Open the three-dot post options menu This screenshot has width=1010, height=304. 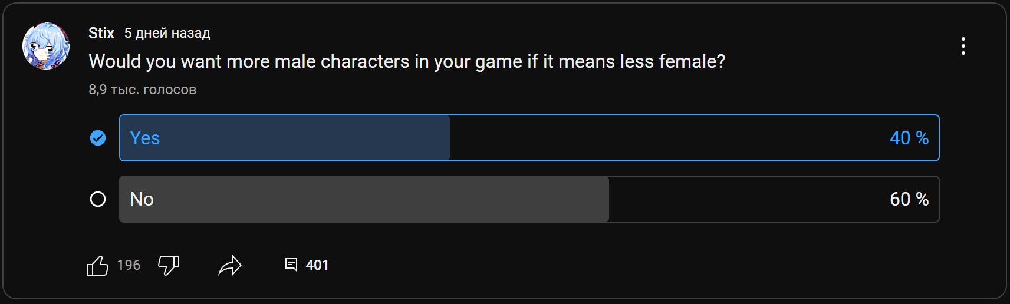click(963, 46)
